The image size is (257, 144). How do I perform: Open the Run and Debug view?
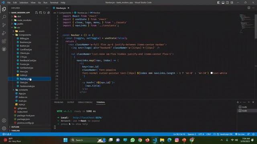[4, 33]
